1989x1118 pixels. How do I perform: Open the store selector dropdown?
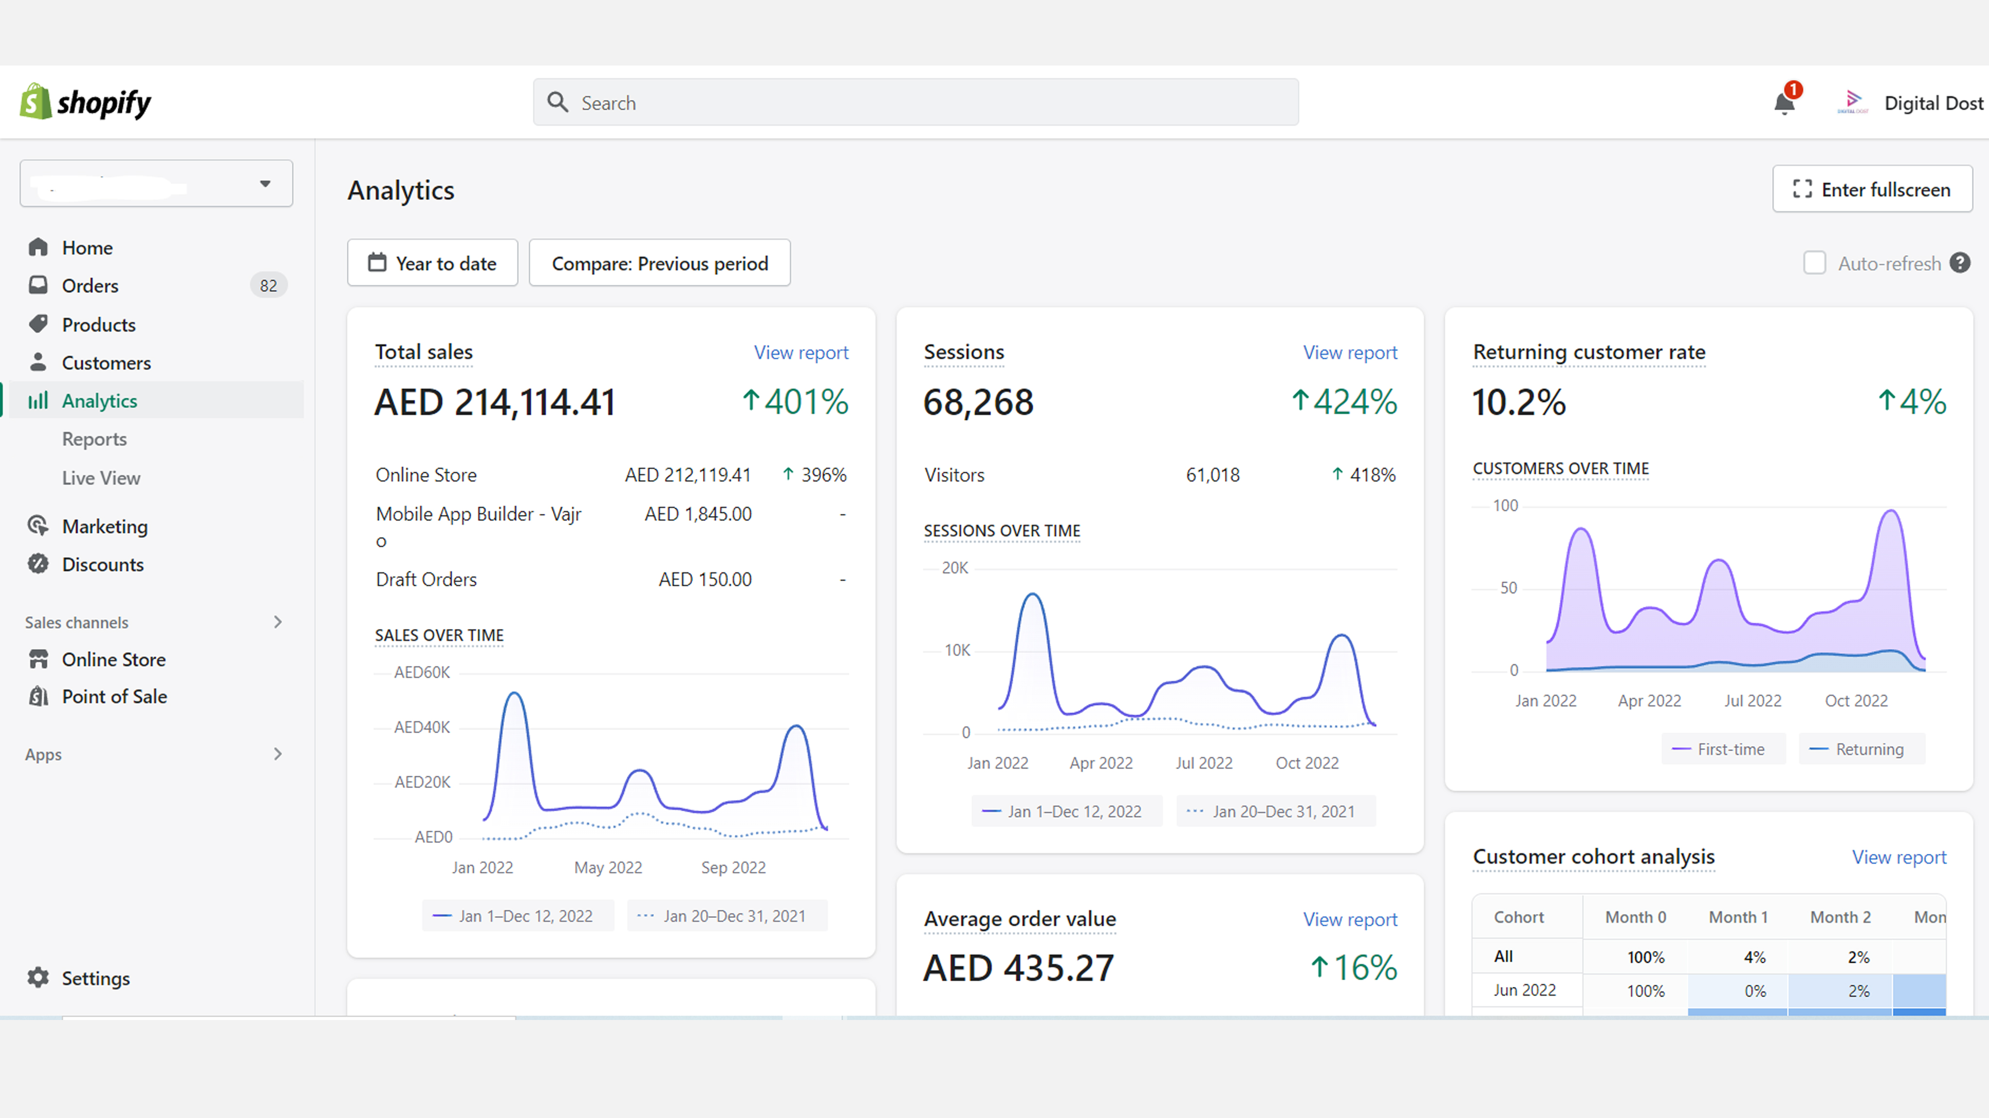[156, 183]
